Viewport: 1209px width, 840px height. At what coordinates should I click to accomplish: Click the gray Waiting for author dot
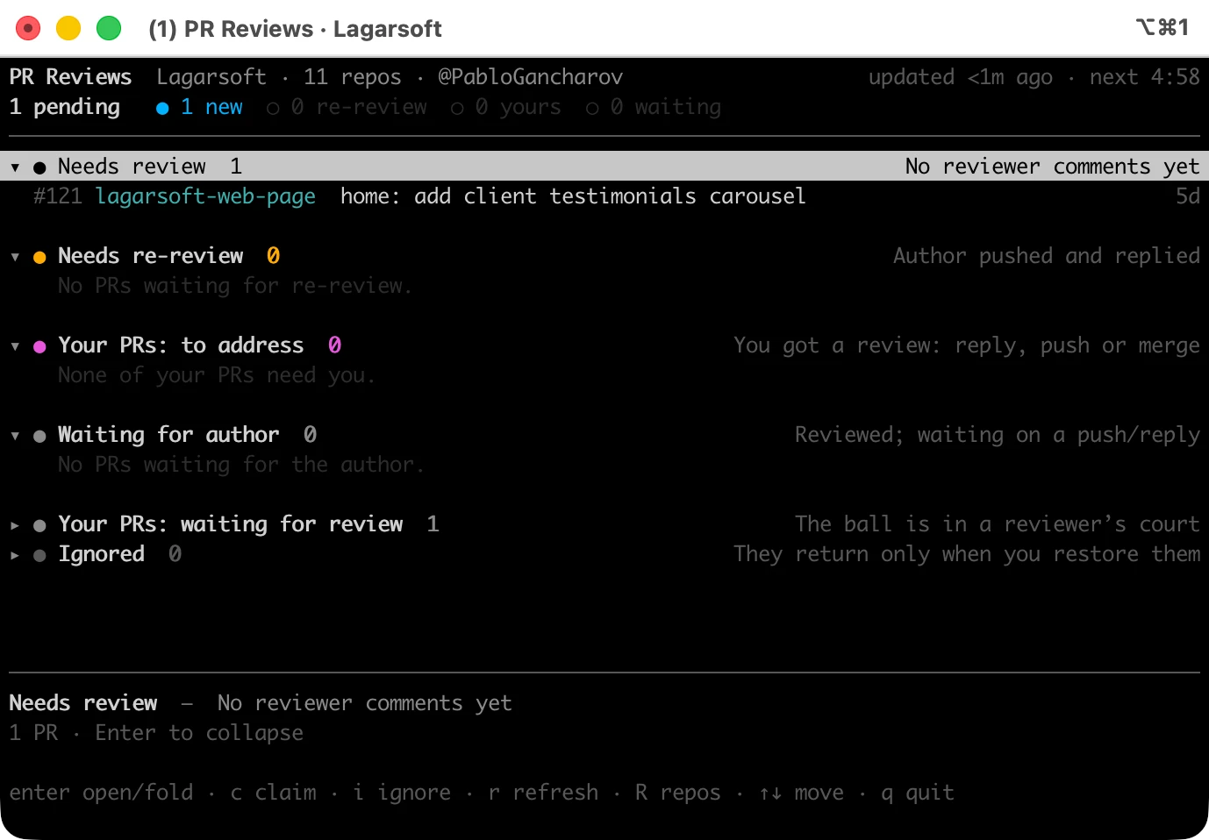point(39,436)
